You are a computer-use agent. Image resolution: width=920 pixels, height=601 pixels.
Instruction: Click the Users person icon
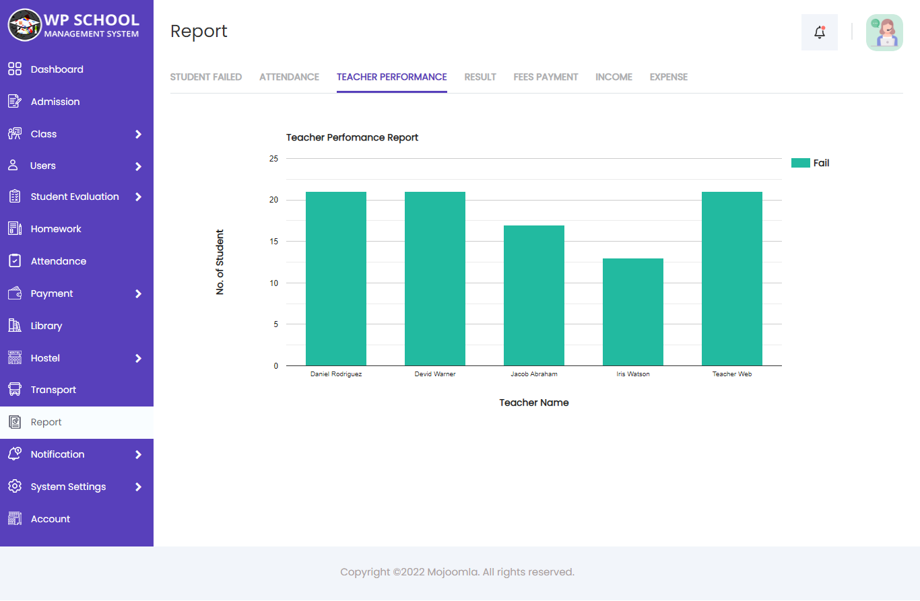(x=13, y=166)
